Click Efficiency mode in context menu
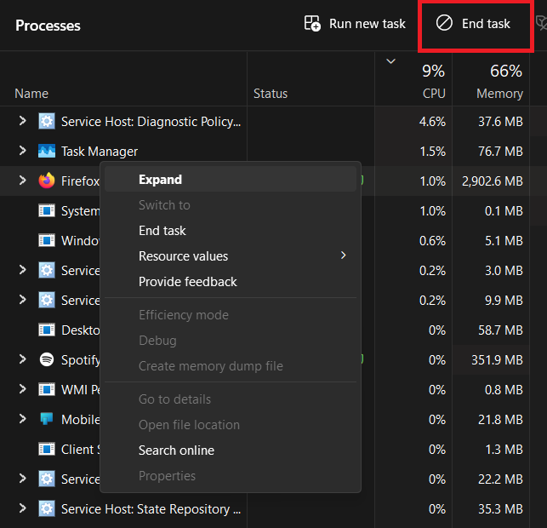The image size is (547, 528). 231,315
